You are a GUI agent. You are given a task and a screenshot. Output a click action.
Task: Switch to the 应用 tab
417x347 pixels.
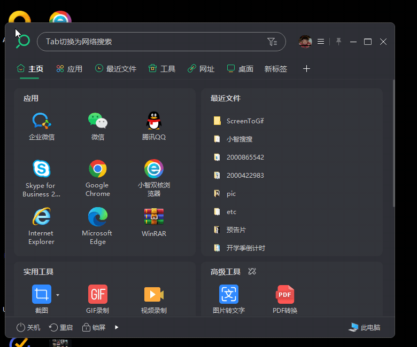click(x=69, y=69)
